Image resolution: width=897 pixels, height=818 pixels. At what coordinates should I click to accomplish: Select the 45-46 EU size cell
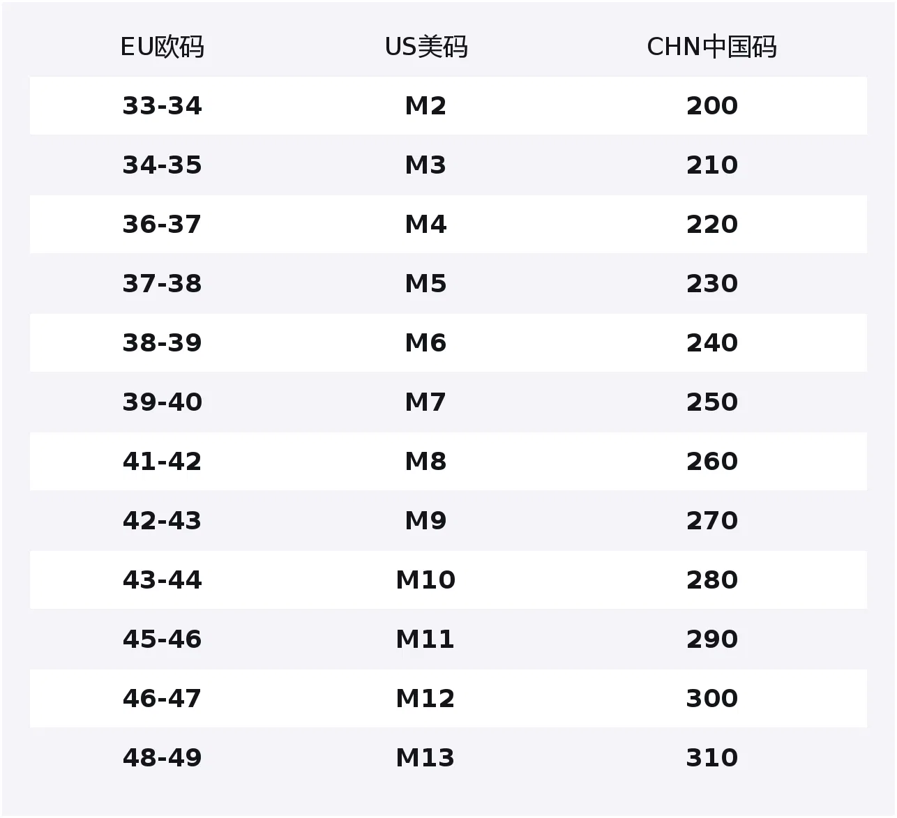coord(162,639)
